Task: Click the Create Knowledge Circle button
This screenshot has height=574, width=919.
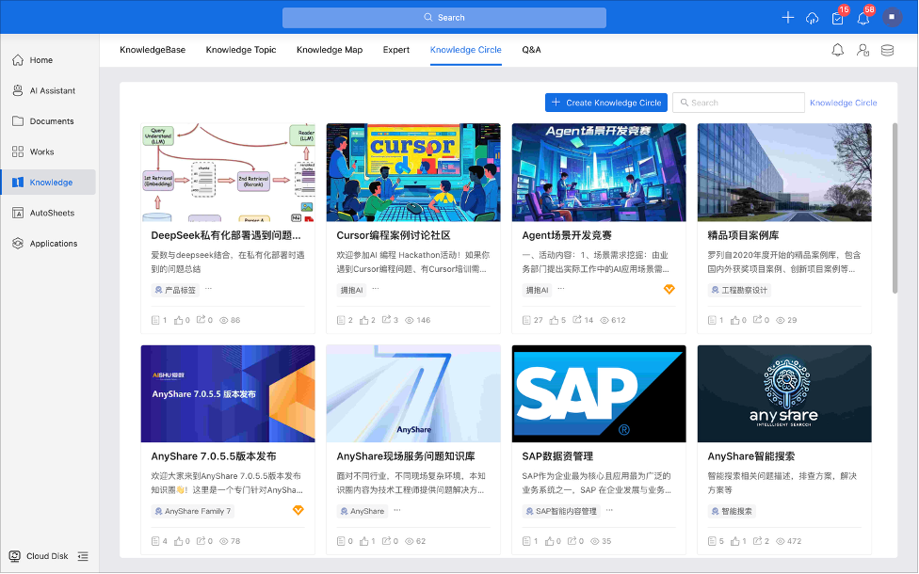Action: tap(605, 103)
